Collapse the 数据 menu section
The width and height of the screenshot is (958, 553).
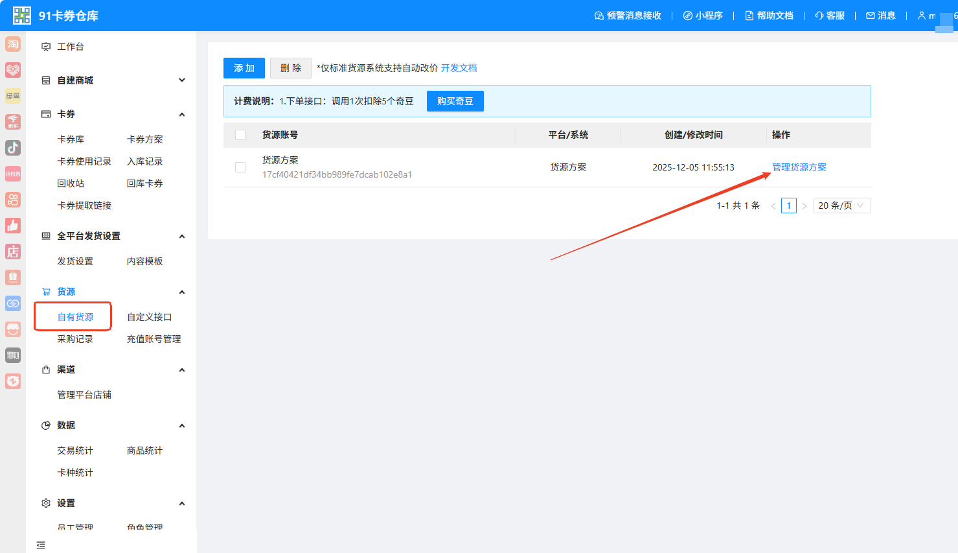pyautogui.click(x=182, y=425)
